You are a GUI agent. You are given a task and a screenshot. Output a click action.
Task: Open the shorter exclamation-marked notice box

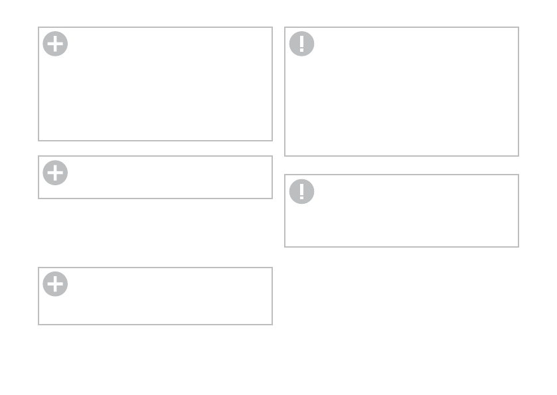tap(301, 192)
